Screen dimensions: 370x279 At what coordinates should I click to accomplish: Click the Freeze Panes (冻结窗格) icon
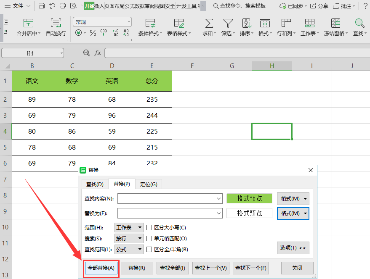click(335, 24)
